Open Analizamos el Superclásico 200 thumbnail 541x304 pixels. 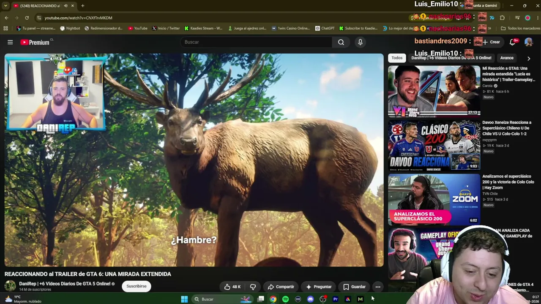(x=434, y=199)
